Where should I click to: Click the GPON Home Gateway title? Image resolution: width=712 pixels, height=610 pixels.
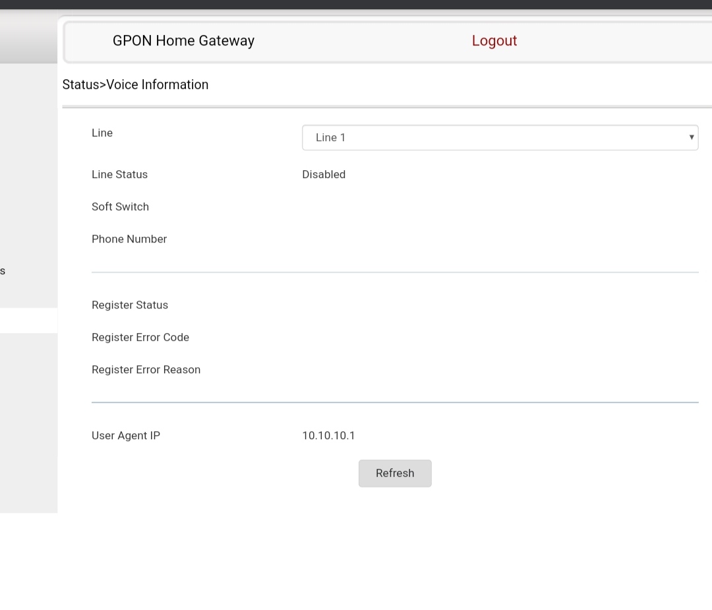183,41
